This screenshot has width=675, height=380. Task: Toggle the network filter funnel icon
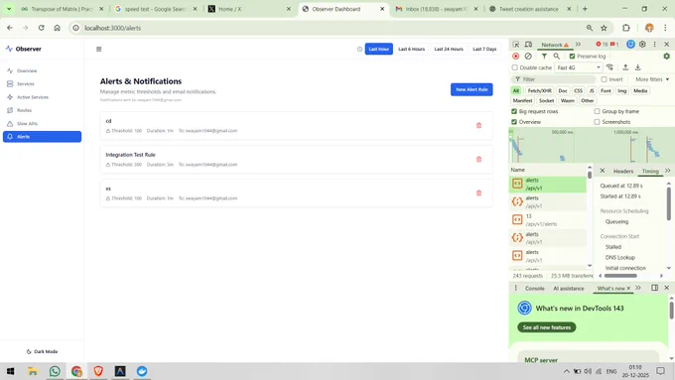(544, 56)
